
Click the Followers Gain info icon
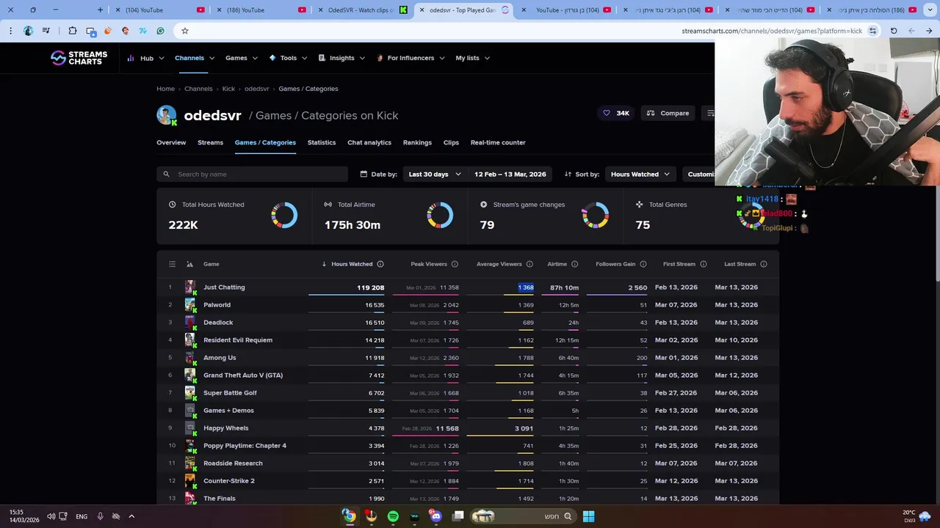643,264
